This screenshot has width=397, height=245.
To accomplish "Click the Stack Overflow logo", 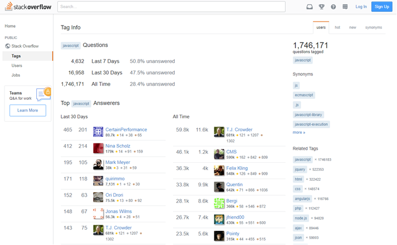I will [x=28, y=7].
